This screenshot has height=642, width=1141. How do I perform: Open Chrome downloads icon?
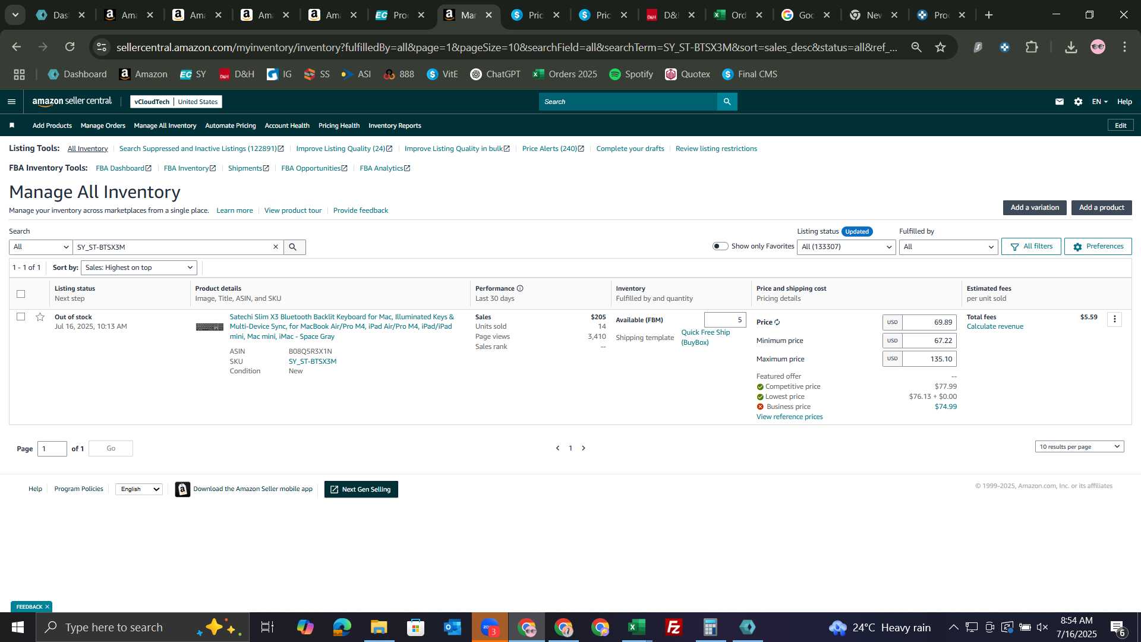point(1071,47)
